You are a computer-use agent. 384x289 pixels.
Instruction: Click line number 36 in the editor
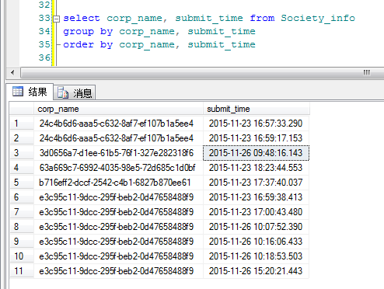pos(44,57)
